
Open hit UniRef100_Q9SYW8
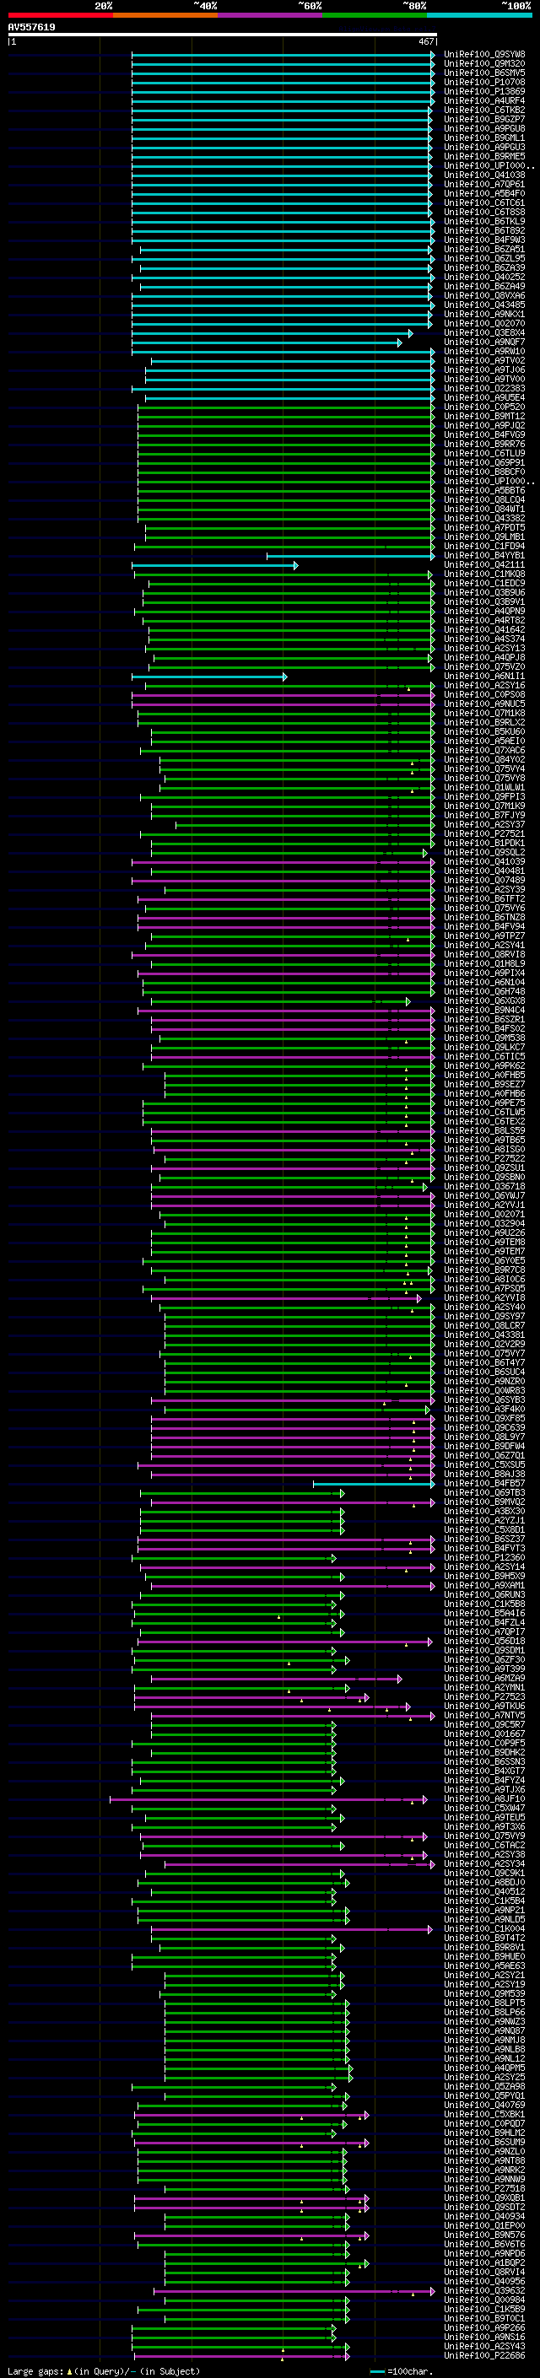(484, 55)
